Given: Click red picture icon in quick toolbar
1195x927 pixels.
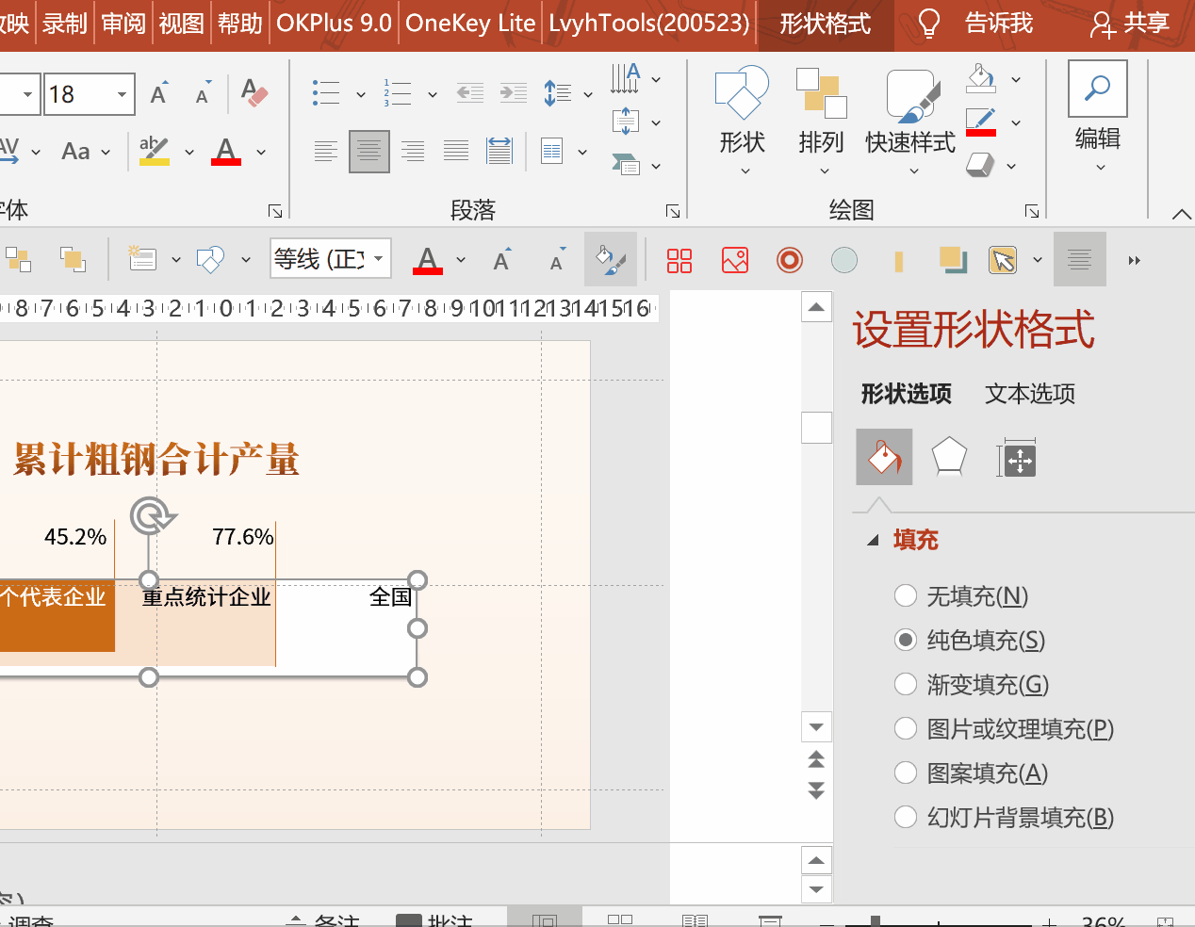Looking at the screenshot, I should (x=735, y=260).
